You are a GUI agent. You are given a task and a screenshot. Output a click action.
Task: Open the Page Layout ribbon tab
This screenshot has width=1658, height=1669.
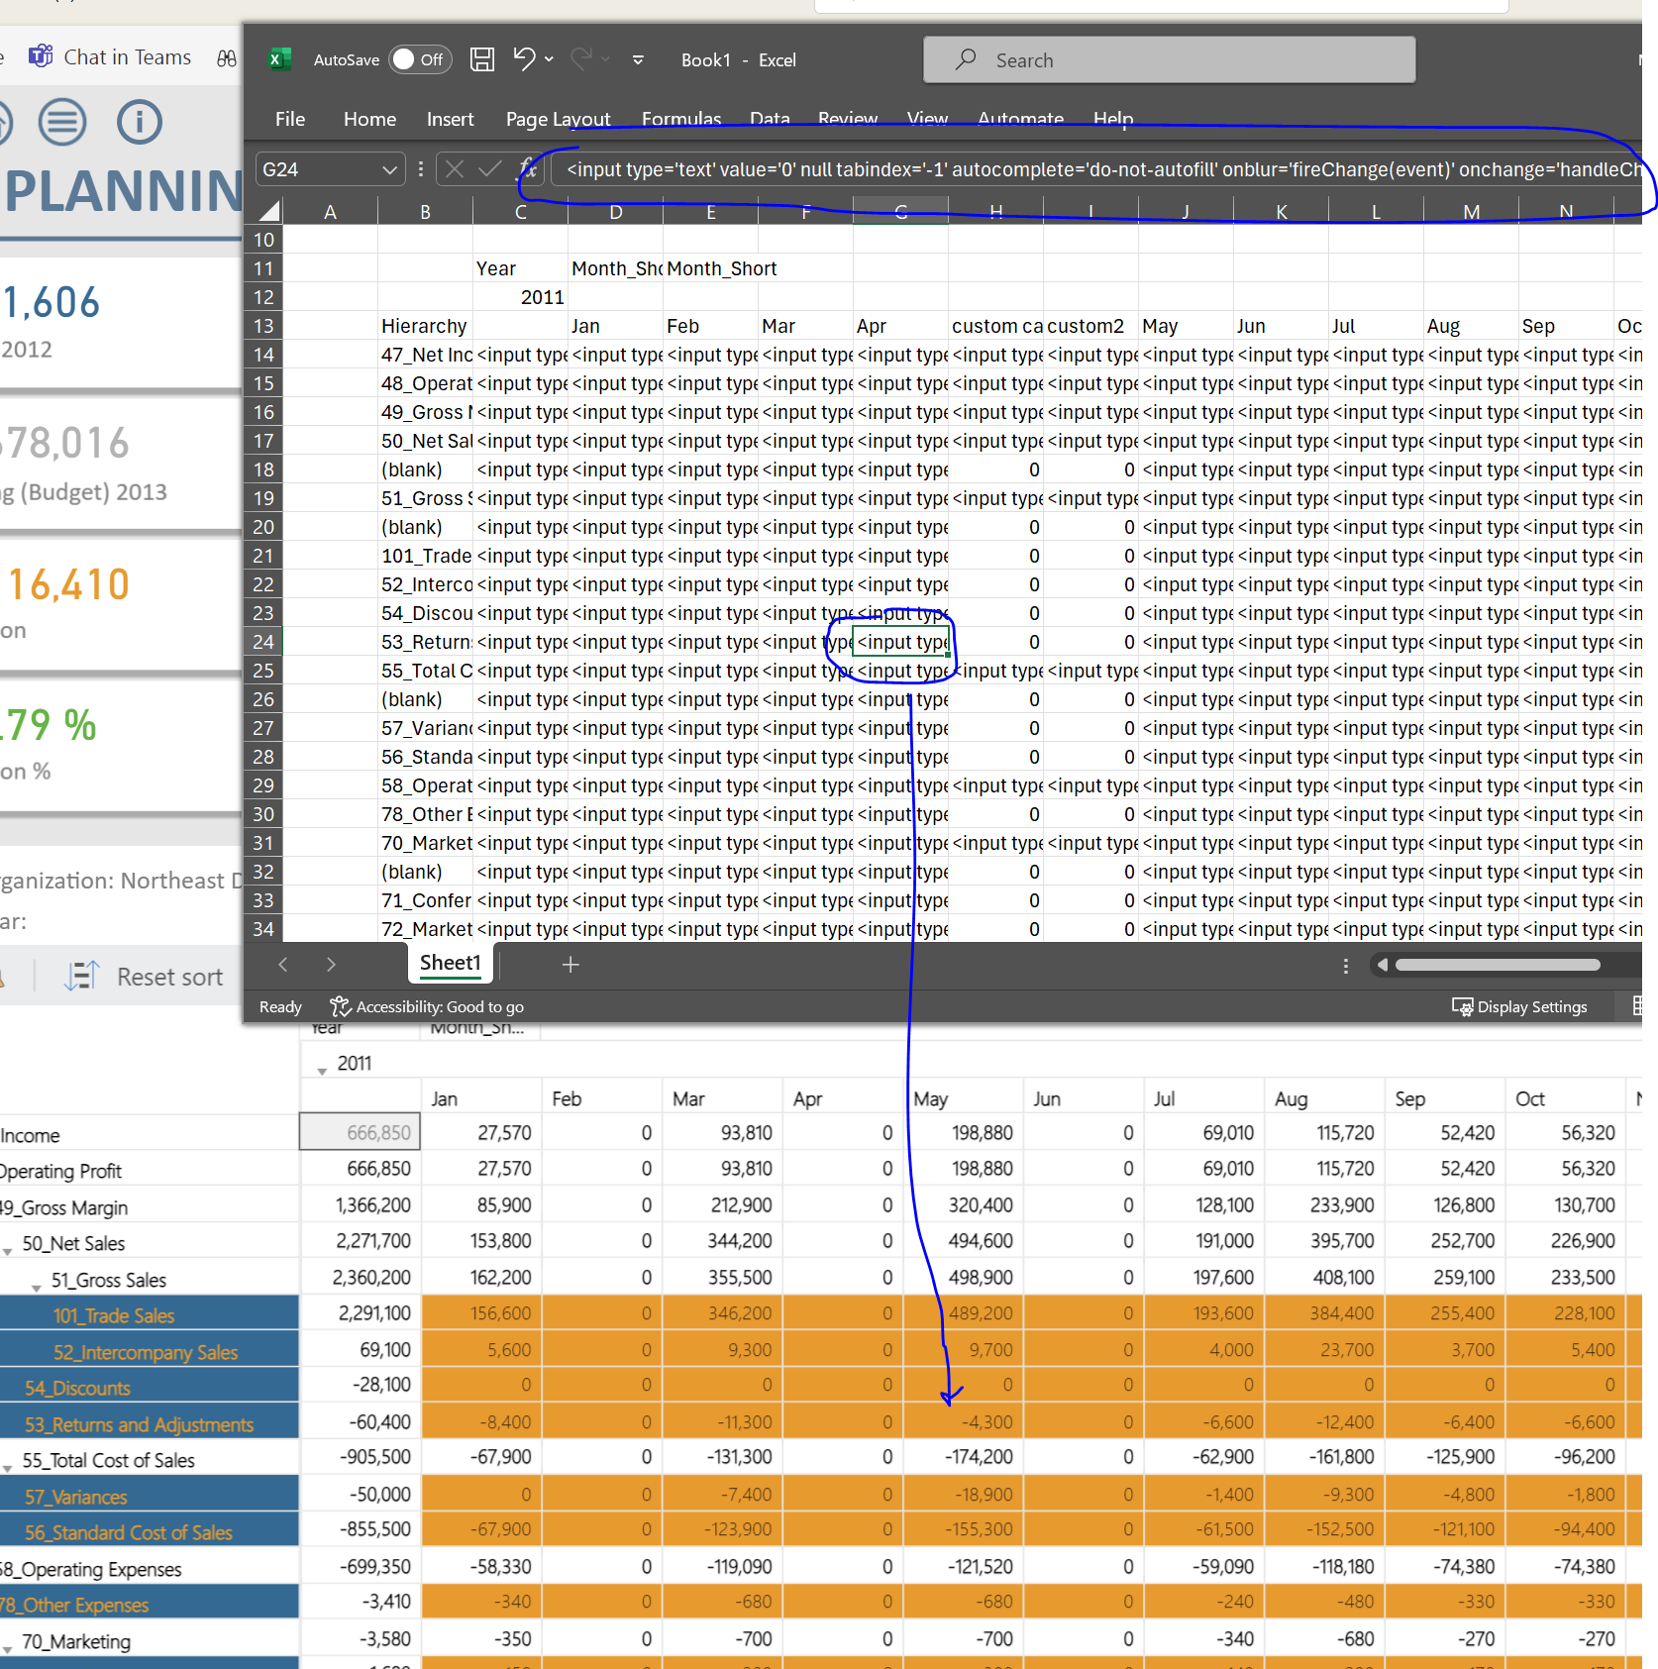point(558,119)
